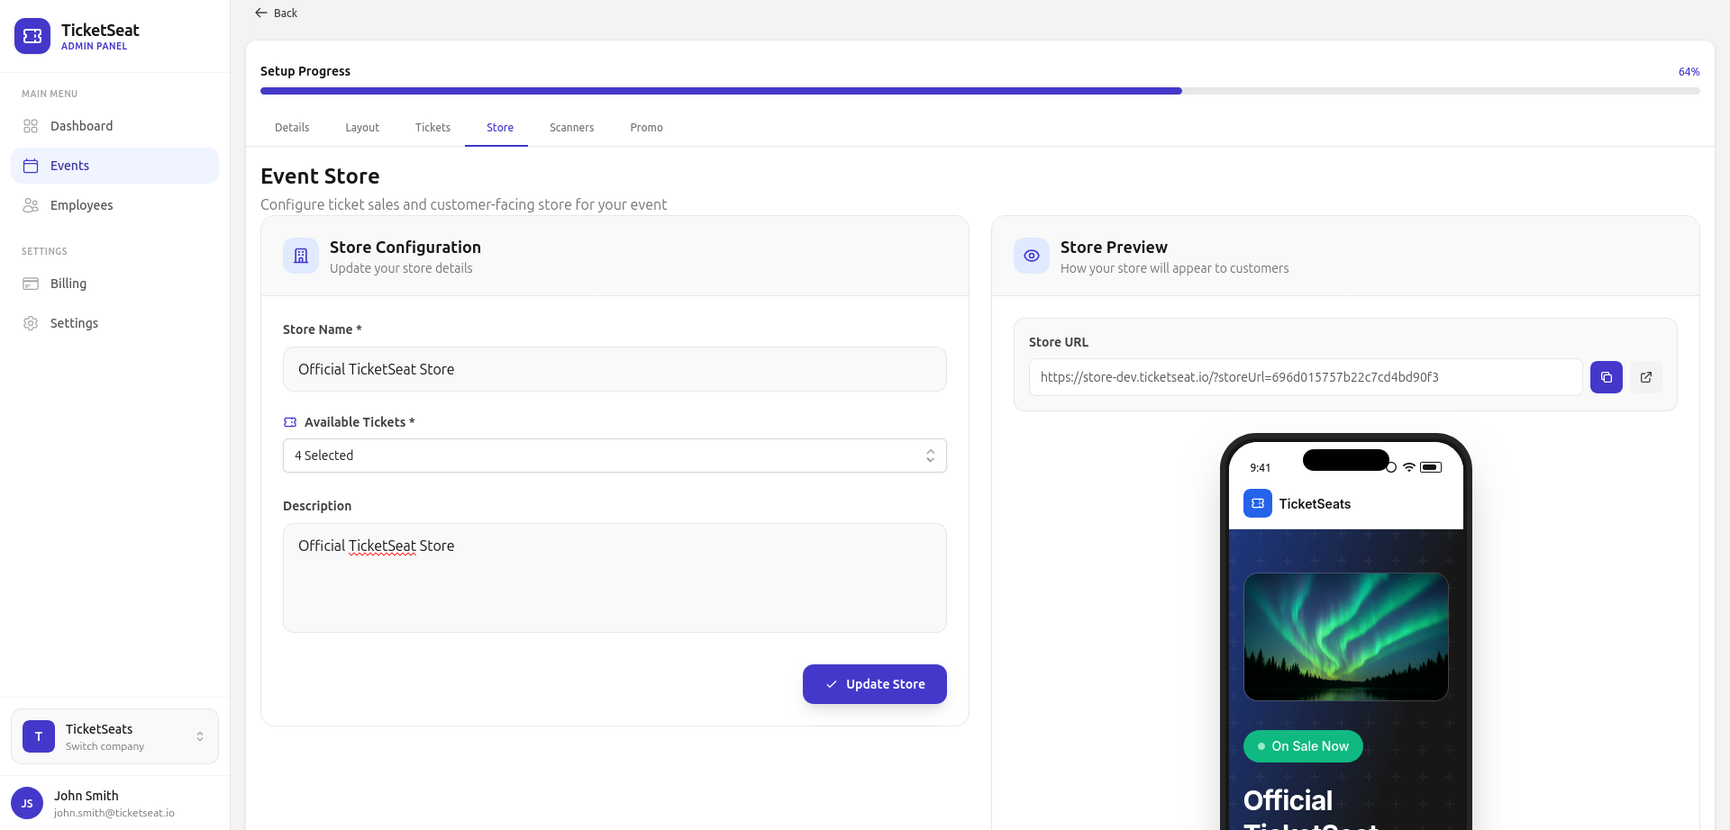Click the Update Store button
This screenshot has width=1730, height=830.
click(x=874, y=684)
